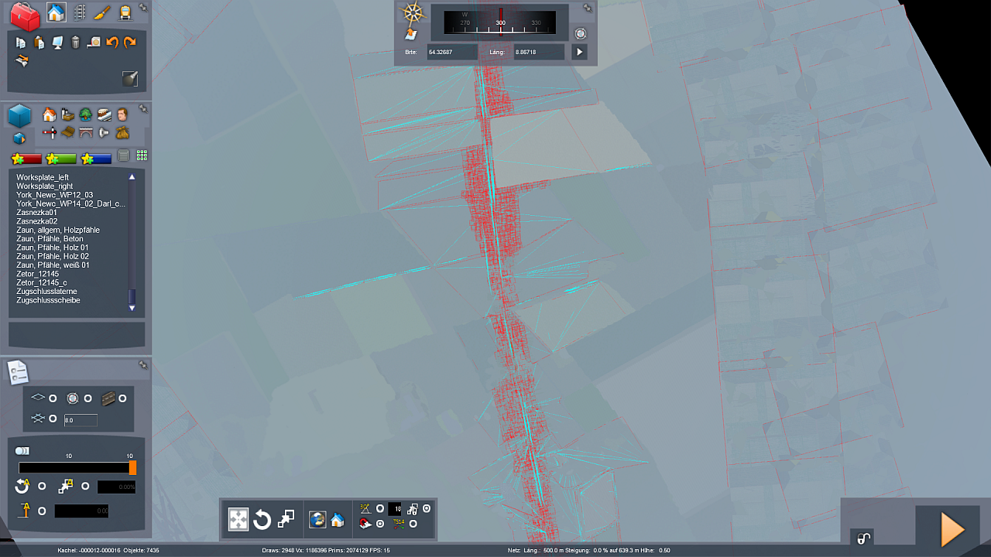Screen dimensions: 991x557
Task: Undo with the left orange arrow
Action: [112, 43]
